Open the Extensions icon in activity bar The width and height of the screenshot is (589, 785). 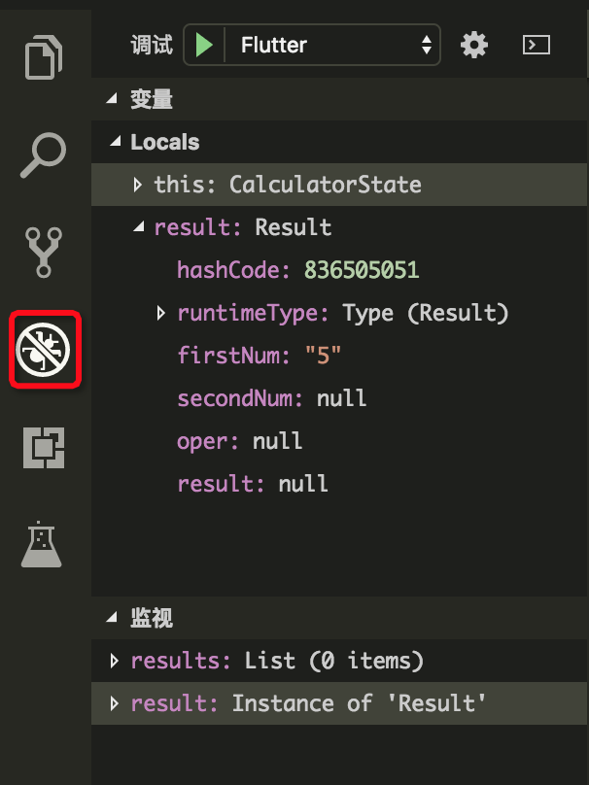point(44,448)
